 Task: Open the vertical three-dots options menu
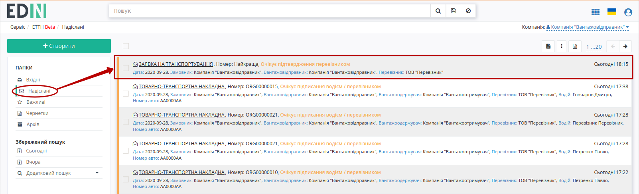(562, 46)
